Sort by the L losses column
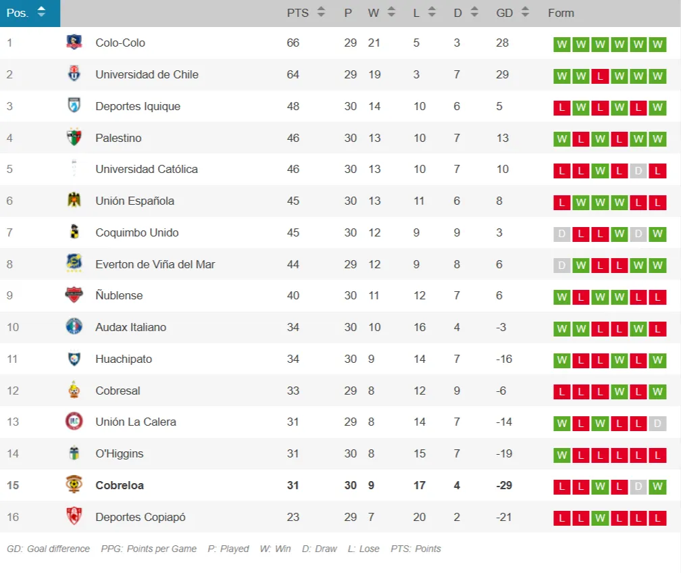This screenshot has width=681, height=573. pyautogui.click(x=432, y=12)
